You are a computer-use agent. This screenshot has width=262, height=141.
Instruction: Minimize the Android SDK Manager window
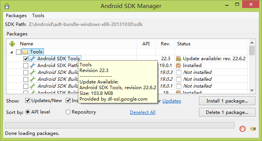coord(227,5)
